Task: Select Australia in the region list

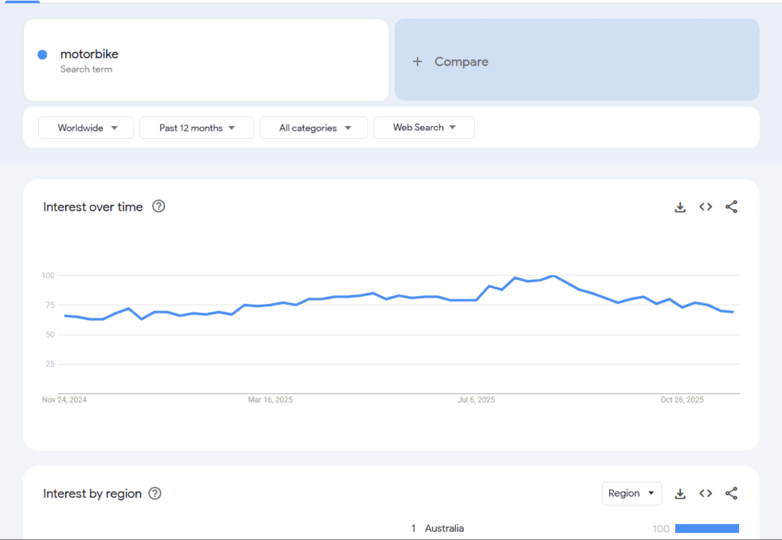Action: 444,529
